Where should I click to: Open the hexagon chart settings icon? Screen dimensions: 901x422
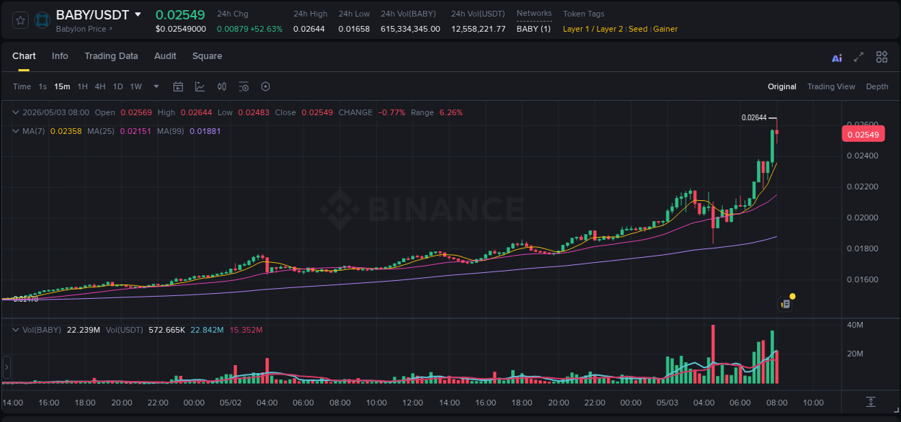pyautogui.click(x=265, y=86)
